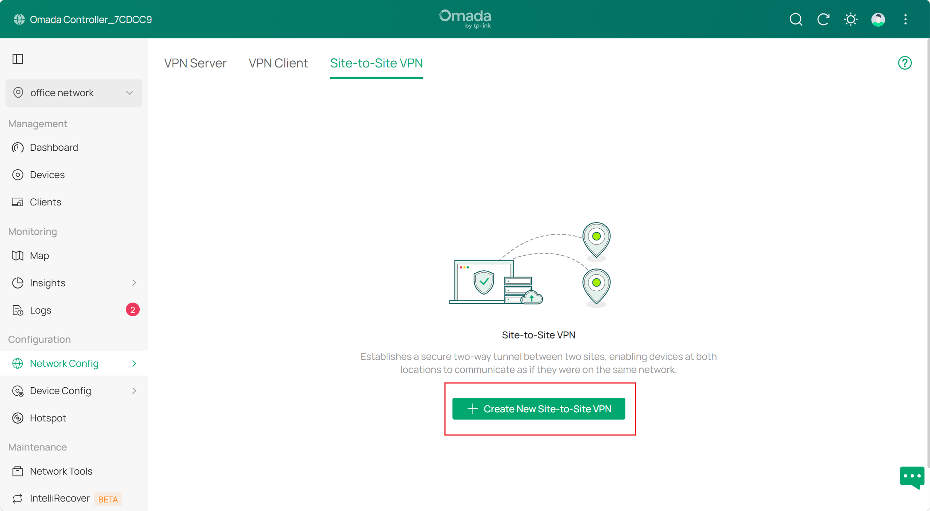Click the Clients monitor icon
930x511 pixels.
coord(18,202)
